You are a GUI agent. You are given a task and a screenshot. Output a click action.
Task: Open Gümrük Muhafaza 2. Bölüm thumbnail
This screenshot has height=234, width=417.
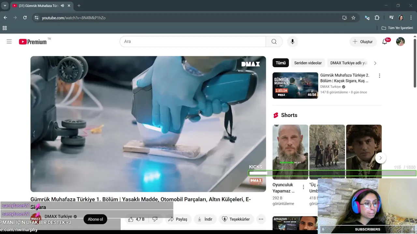[x=295, y=85]
